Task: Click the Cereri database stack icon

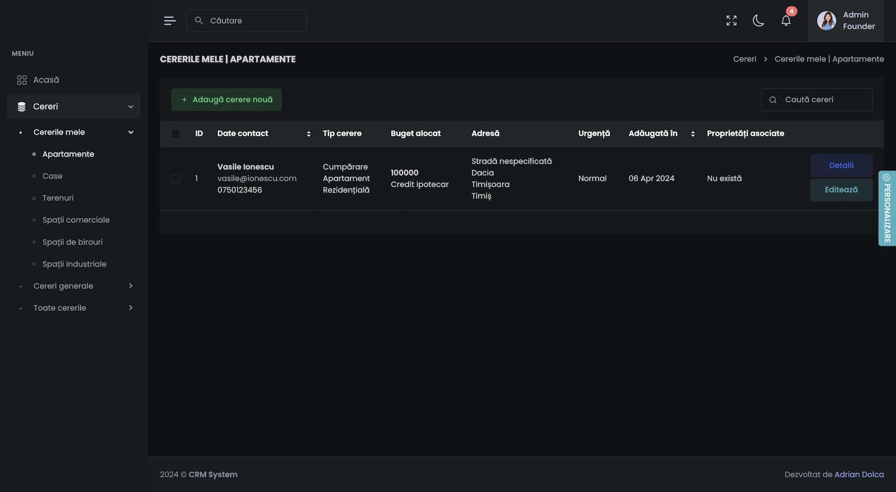Action: point(22,107)
